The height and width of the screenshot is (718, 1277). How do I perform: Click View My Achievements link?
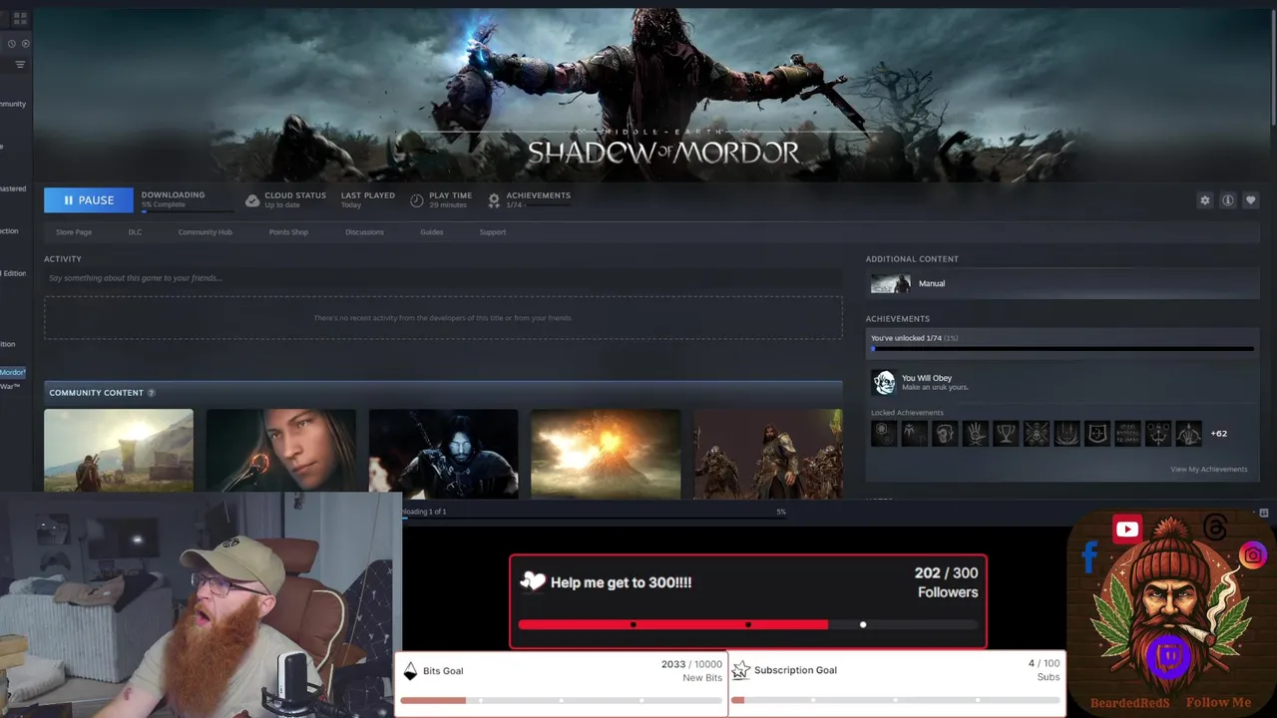coord(1208,470)
